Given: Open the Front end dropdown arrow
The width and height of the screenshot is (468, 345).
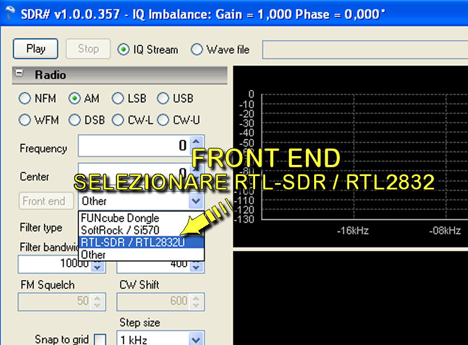Looking at the screenshot, I should click(196, 201).
